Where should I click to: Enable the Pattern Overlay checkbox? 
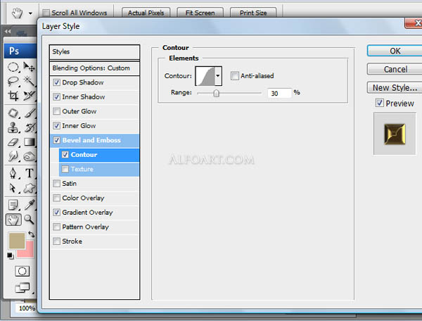(56, 227)
